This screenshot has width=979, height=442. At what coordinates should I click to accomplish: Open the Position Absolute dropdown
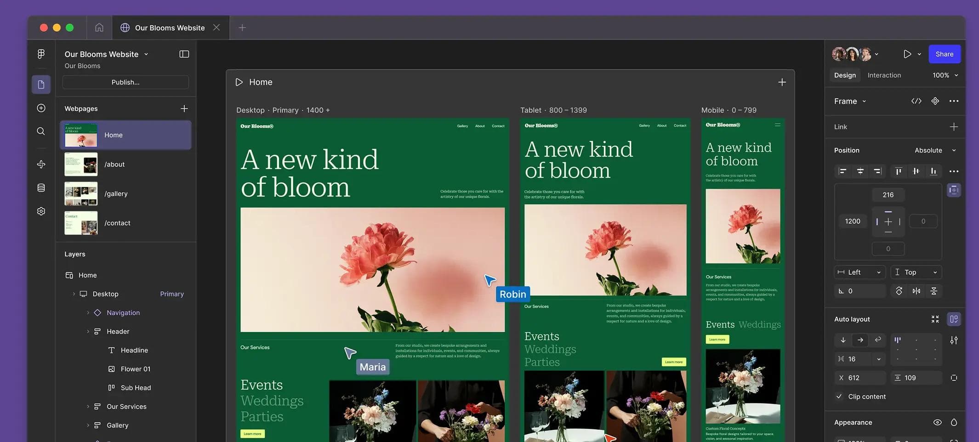pos(935,150)
